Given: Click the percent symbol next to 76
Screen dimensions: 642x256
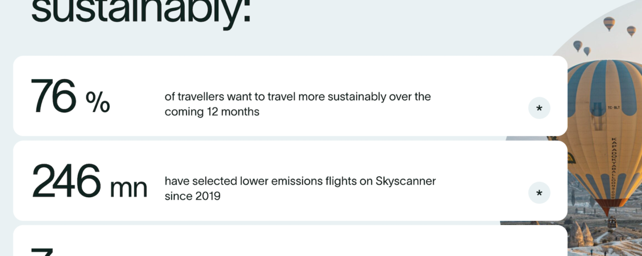Looking at the screenshot, I should [98, 102].
